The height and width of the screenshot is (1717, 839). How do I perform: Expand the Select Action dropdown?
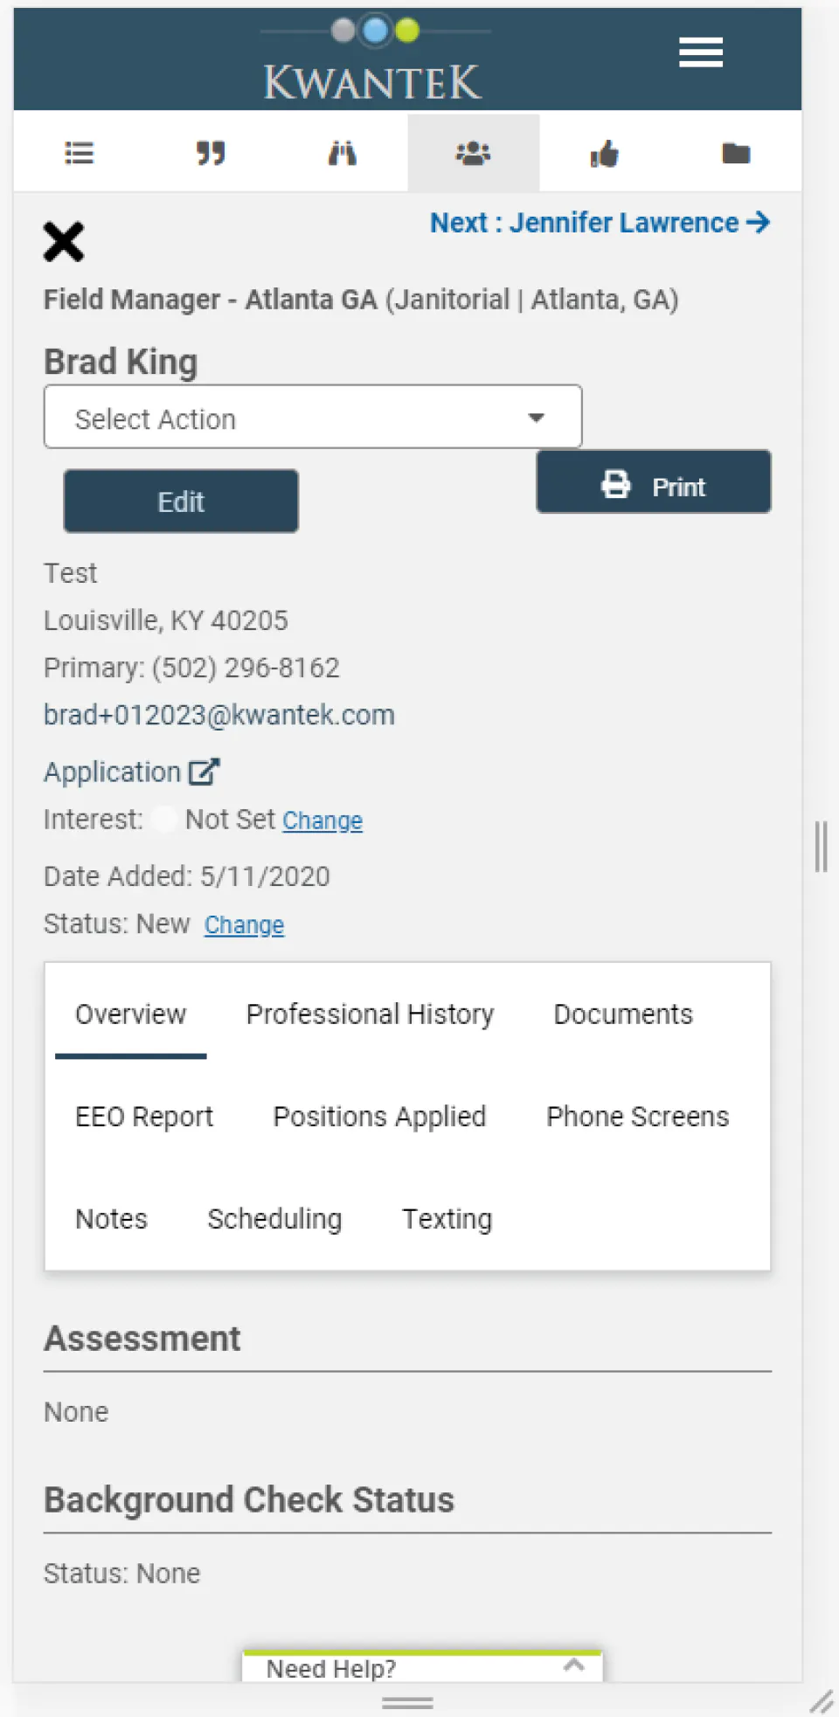click(313, 417)
